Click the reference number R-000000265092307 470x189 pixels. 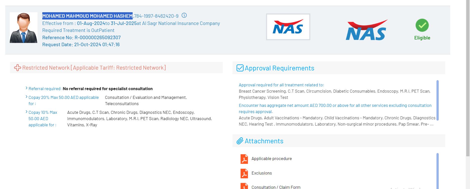click(98, 37)
